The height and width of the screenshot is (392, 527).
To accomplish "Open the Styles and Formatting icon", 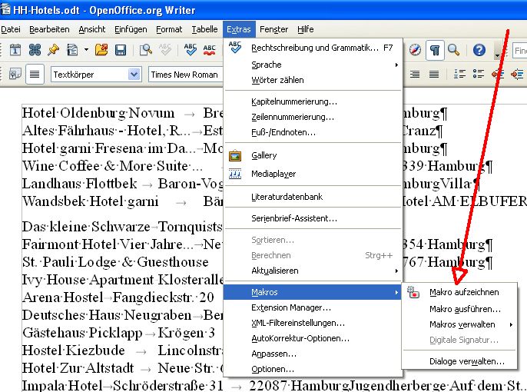I will tap(15, 74).
